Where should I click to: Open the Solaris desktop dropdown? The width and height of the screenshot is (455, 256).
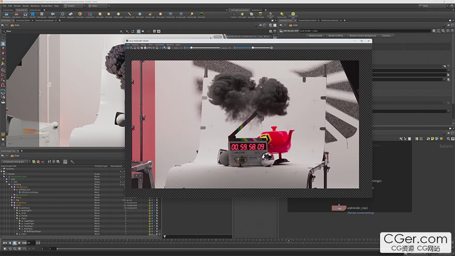pyautogui.click(x=74, y=6)
